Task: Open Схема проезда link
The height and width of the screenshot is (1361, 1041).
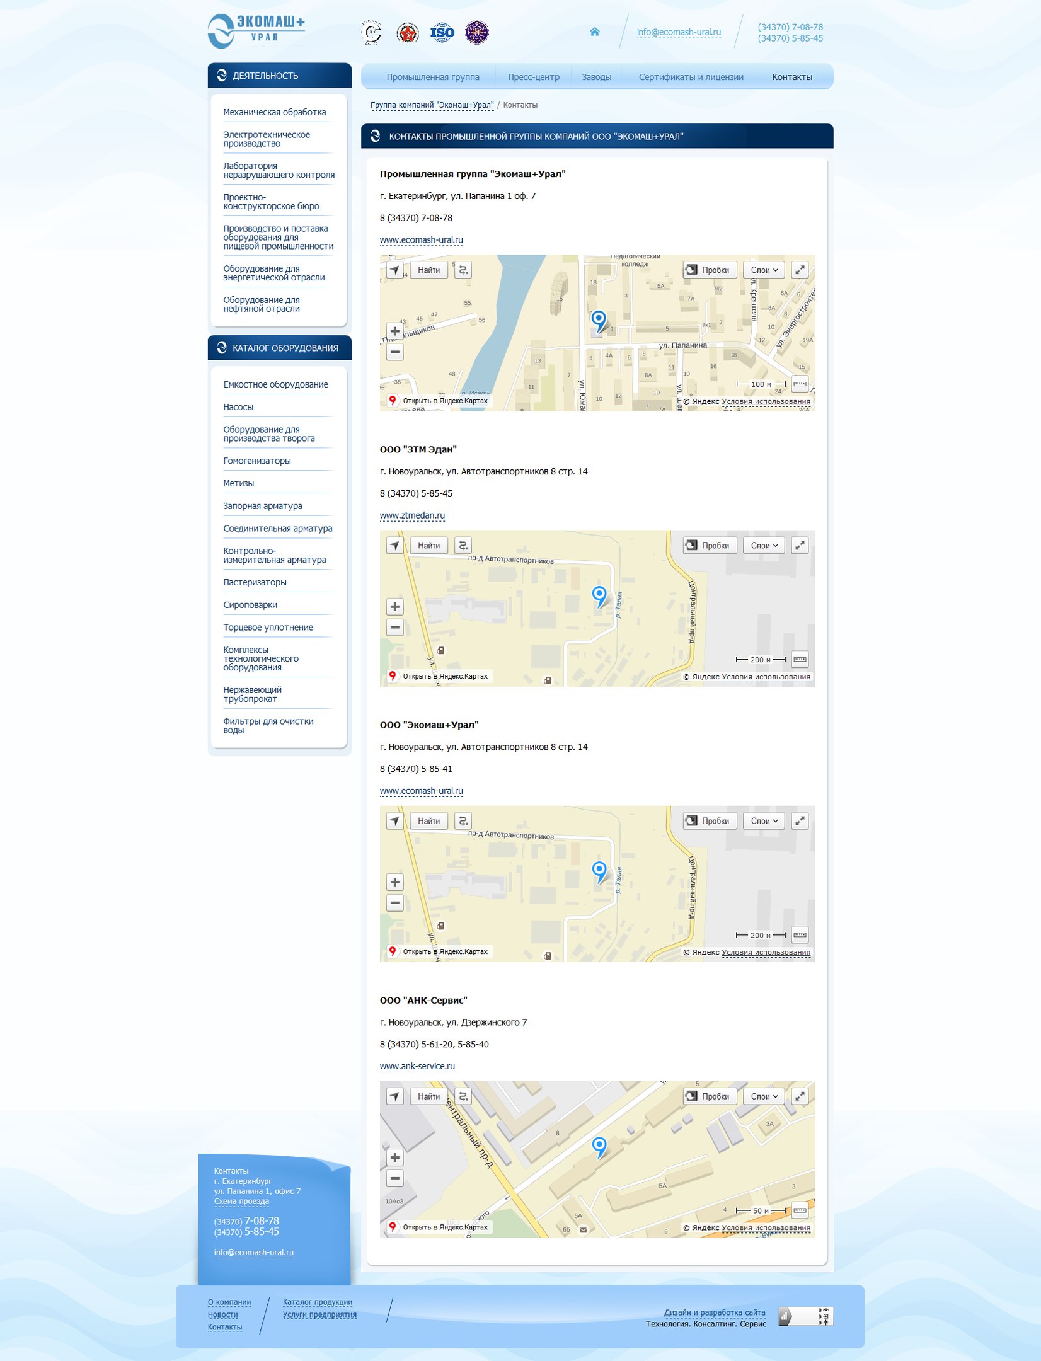Action: (241, 1201)
